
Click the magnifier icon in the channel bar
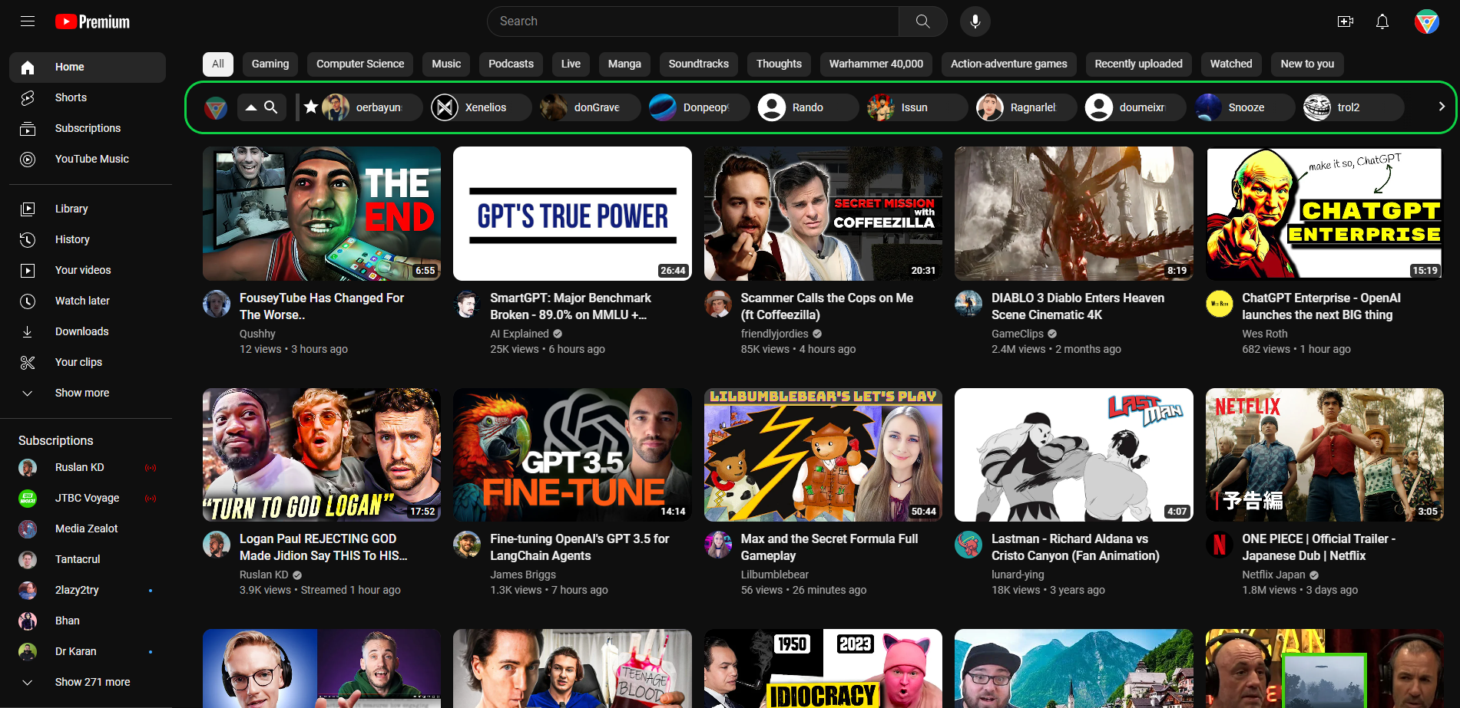pyautogui.click(x=271, y=107)
